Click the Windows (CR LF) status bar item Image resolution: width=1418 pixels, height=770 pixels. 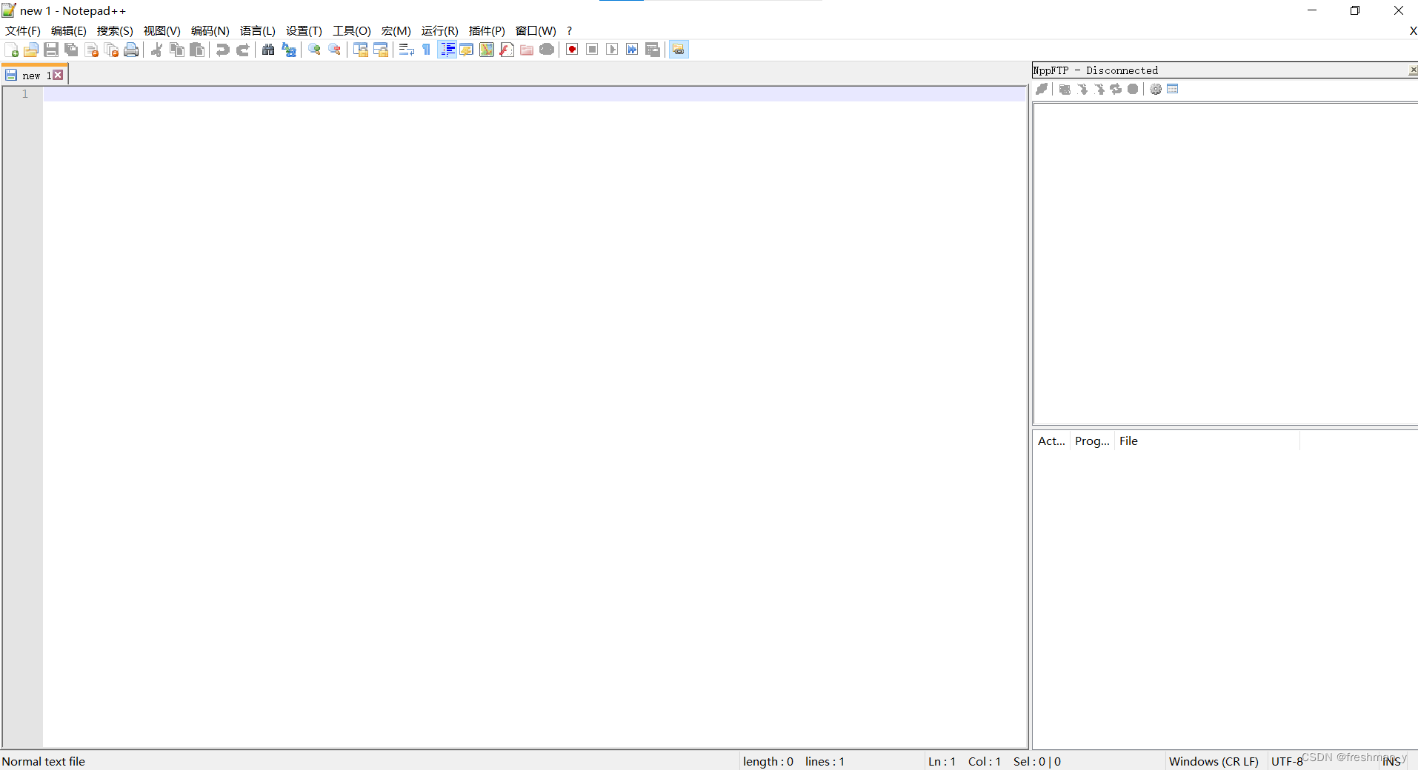pyautogui.click(x=1213, y=761)
